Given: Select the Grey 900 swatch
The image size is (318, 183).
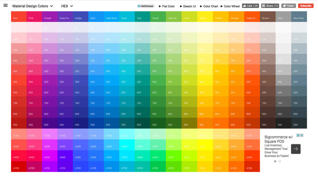Looking at the screenshot, I should coord(283,123).
